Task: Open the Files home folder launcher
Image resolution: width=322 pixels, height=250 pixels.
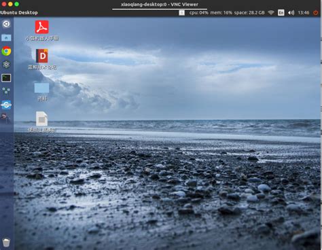Action: point(6,37)
